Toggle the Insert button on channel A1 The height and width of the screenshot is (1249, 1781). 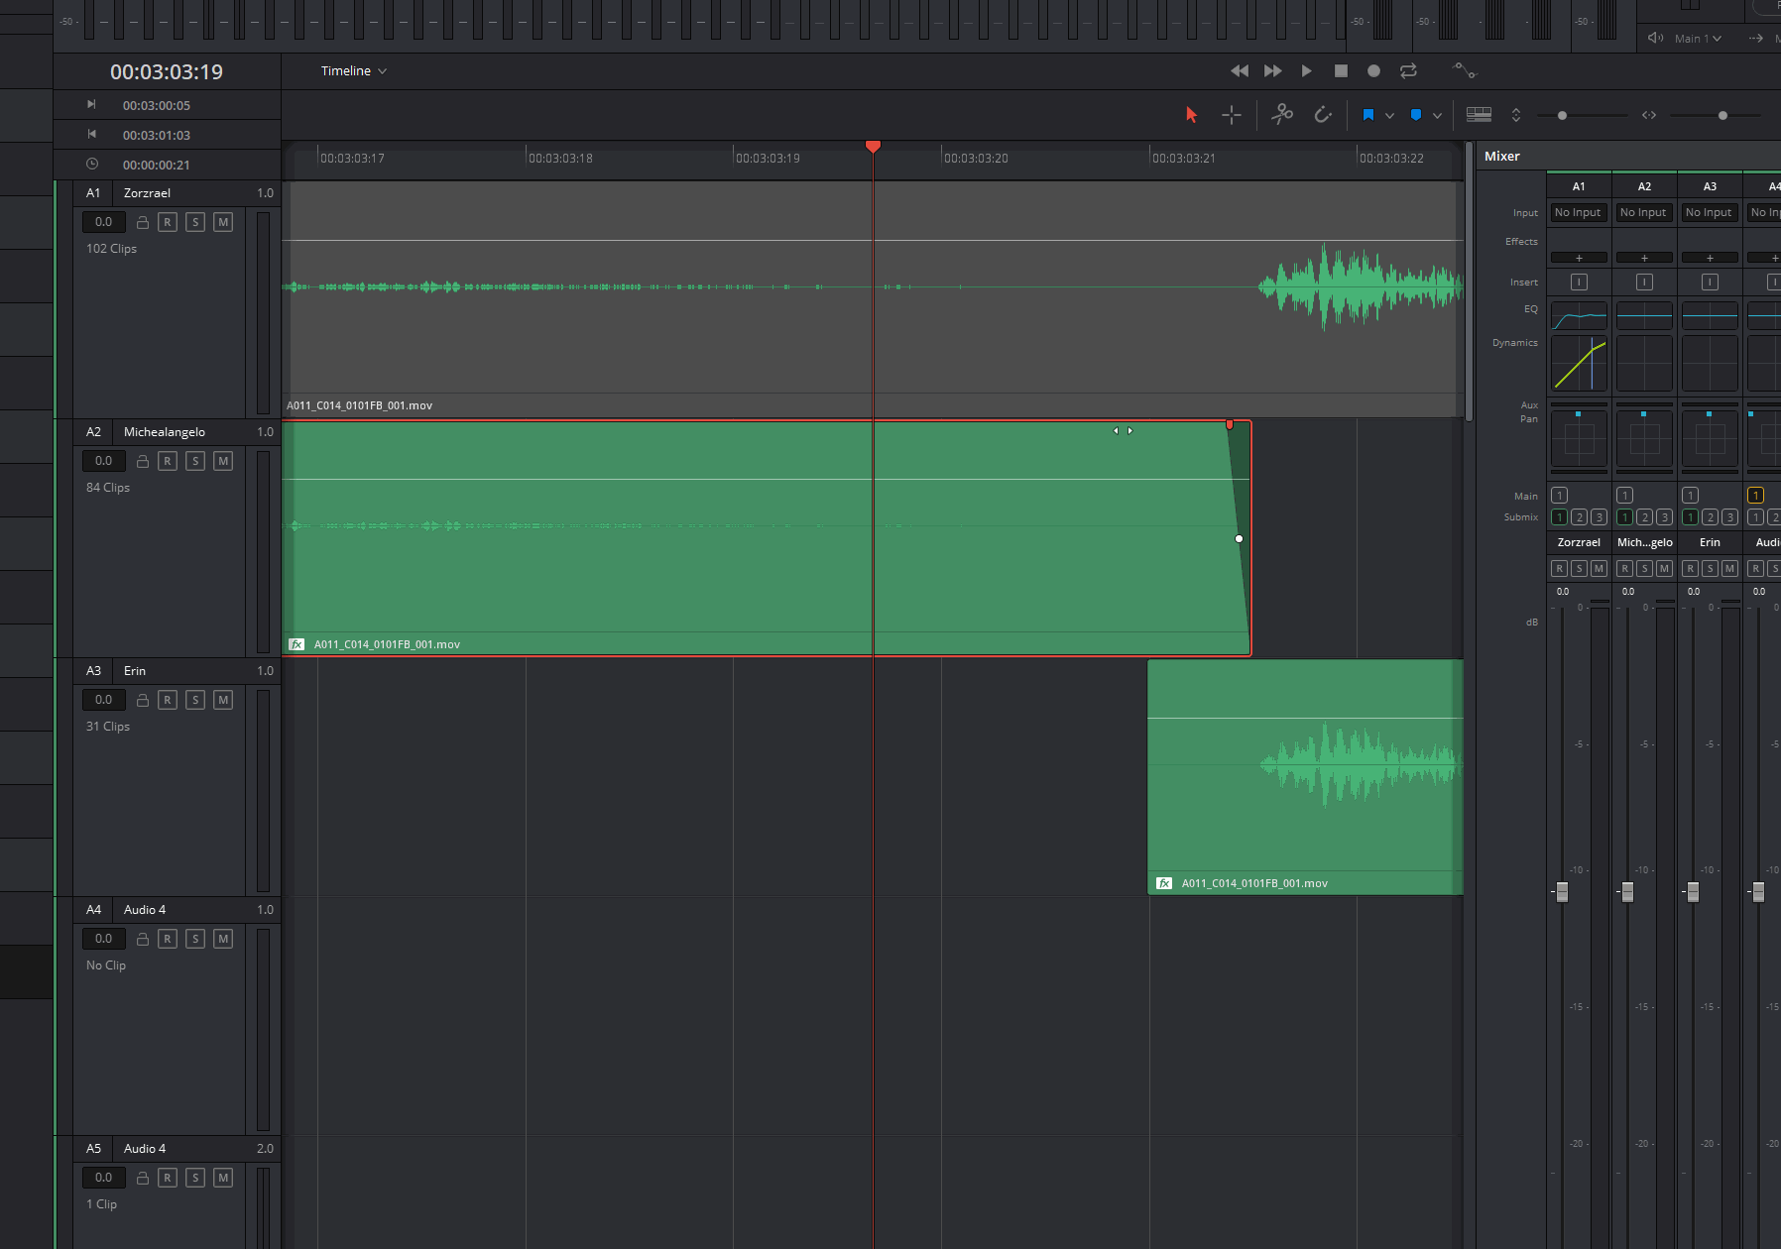[x=1579, y=283]
